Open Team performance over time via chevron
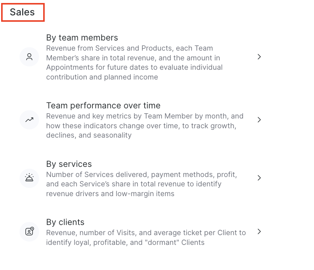The width and height of the screenshot is (314, 270). (x=259, y=120)
